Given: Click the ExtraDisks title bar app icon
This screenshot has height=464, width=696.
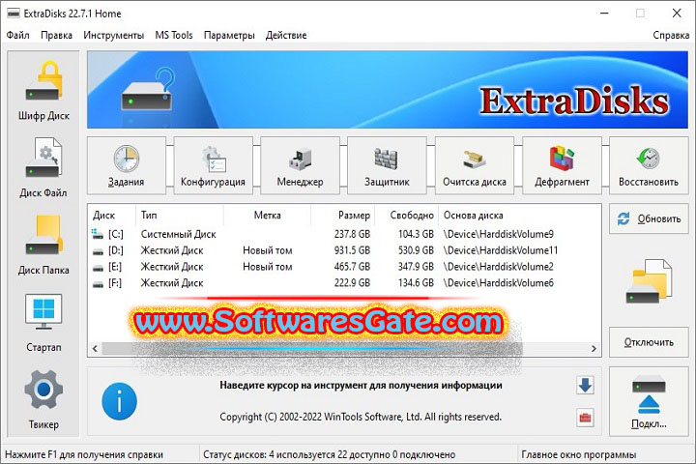Looking at the screenshot, I should click(x=14, y=14).
